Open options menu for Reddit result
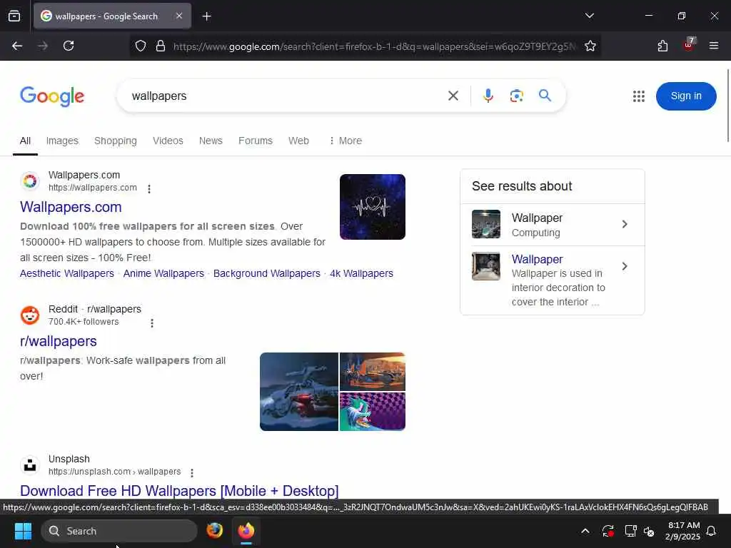731x548 pixels. point(152,323)
